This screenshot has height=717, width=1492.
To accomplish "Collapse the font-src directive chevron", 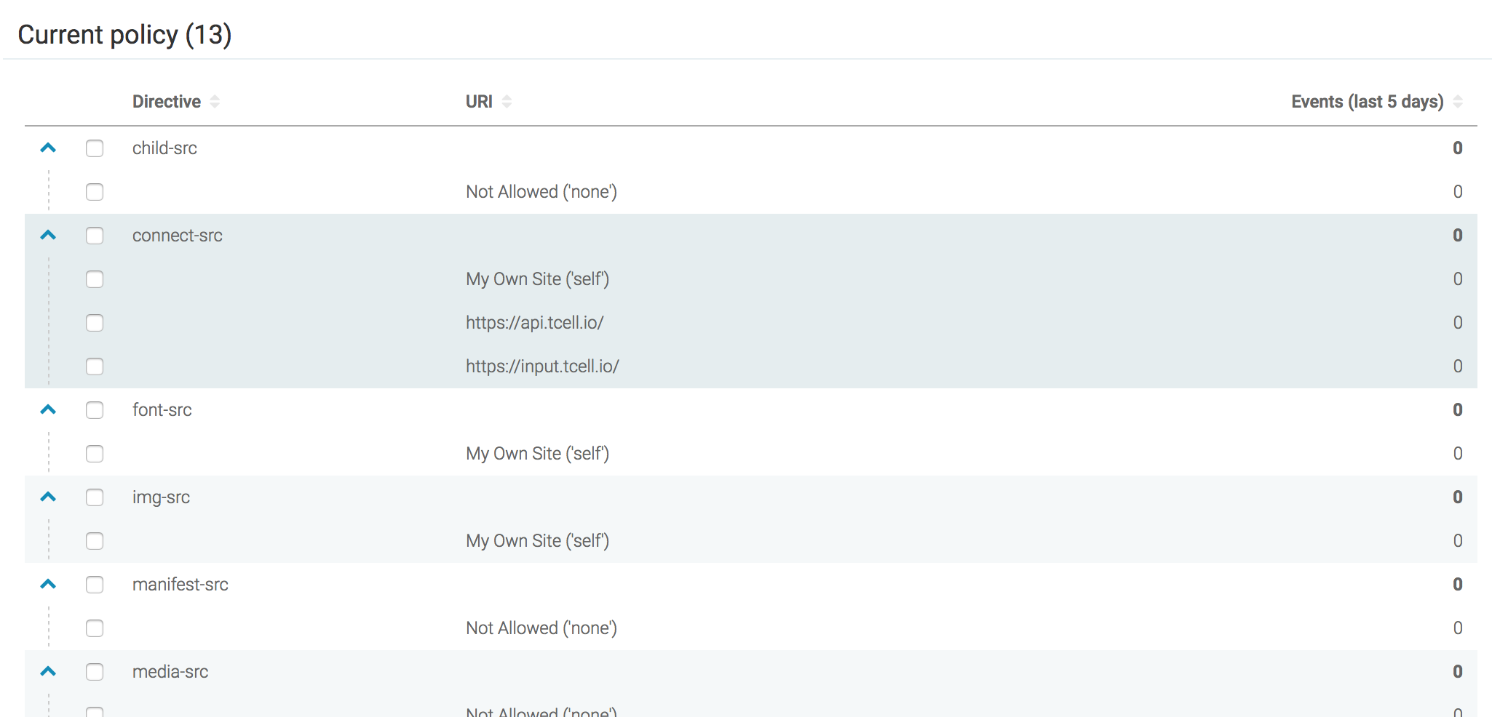I will 48,410.
